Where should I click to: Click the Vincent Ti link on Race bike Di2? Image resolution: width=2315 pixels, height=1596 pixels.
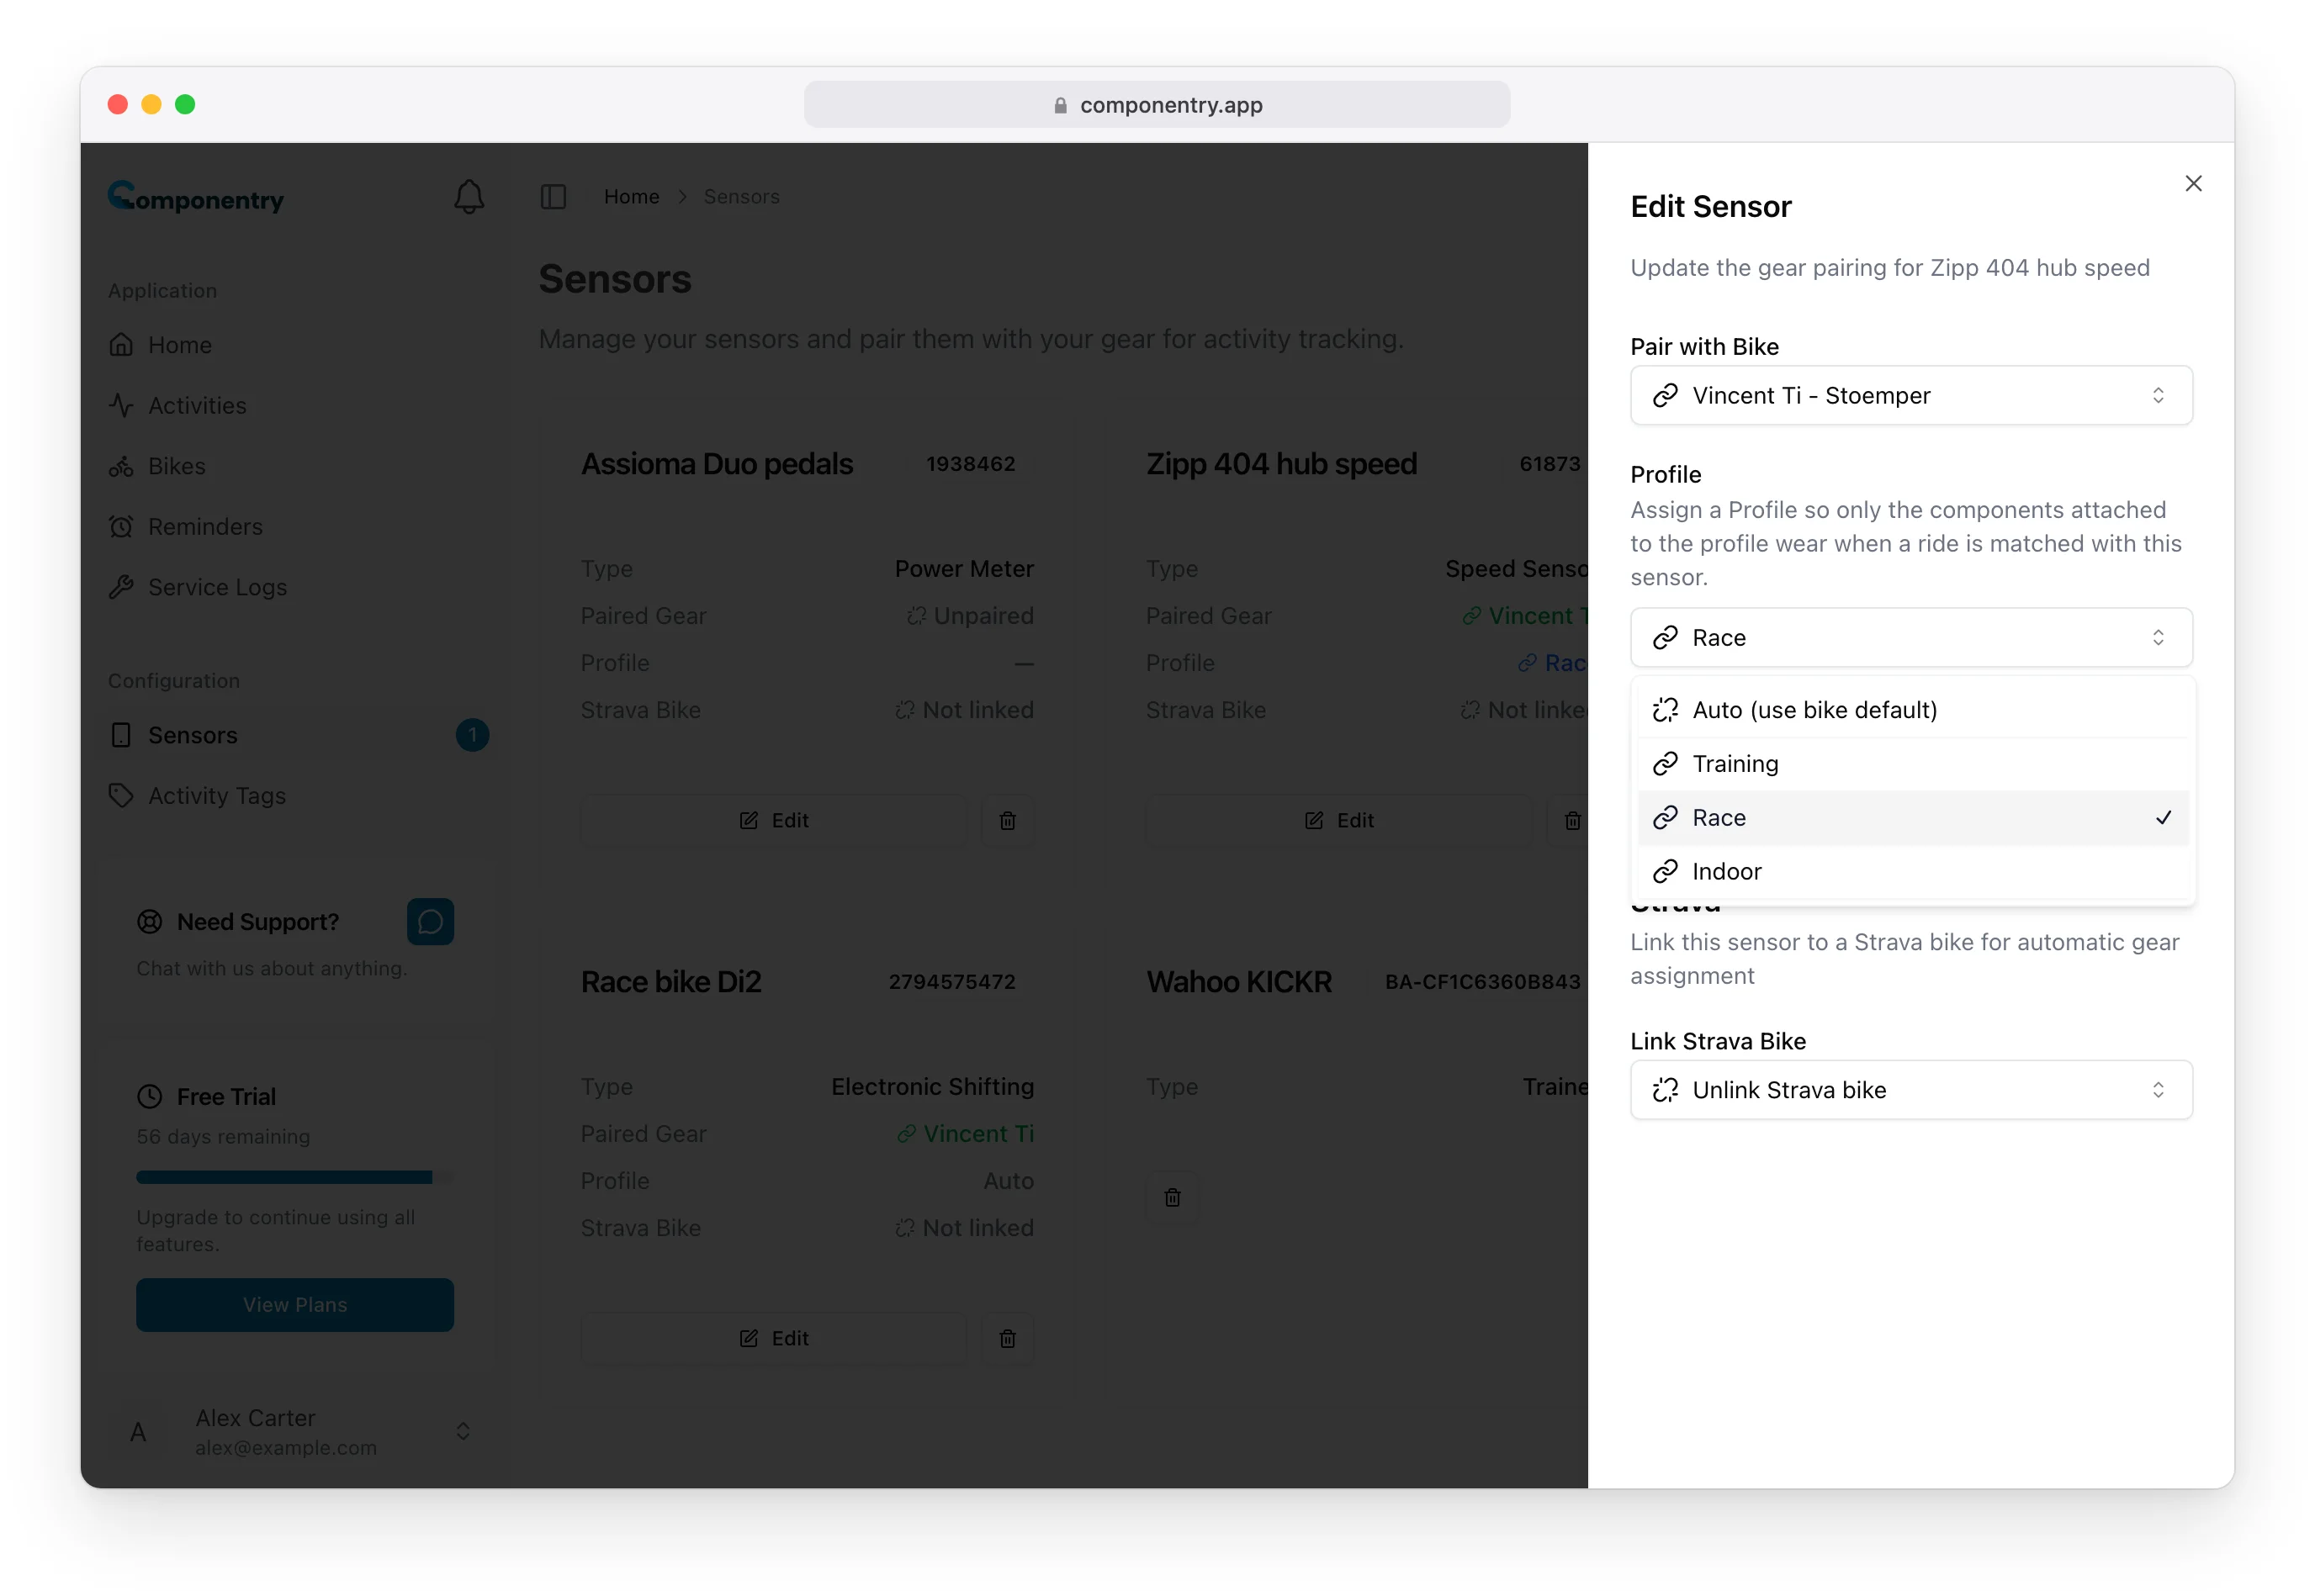pos(966,1133)
